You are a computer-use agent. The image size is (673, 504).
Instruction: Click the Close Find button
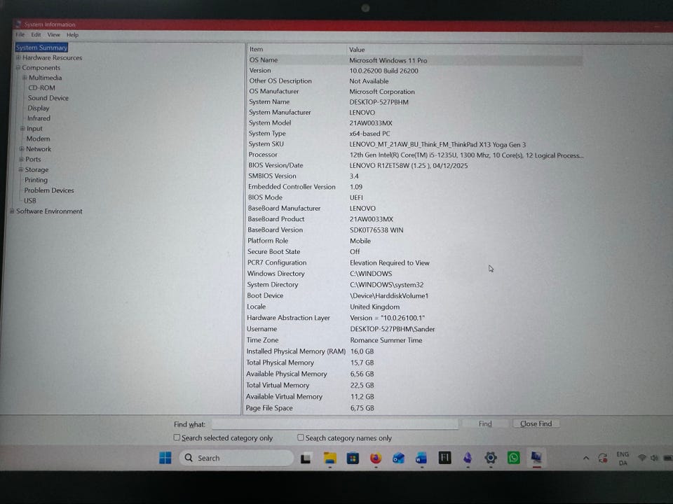[536, 423]
